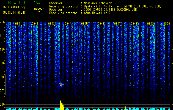Image resolution: width=173 pixels, height=110 pixels.
Task: Click the 0947 time marker
Action: click(x=117, y=24)
